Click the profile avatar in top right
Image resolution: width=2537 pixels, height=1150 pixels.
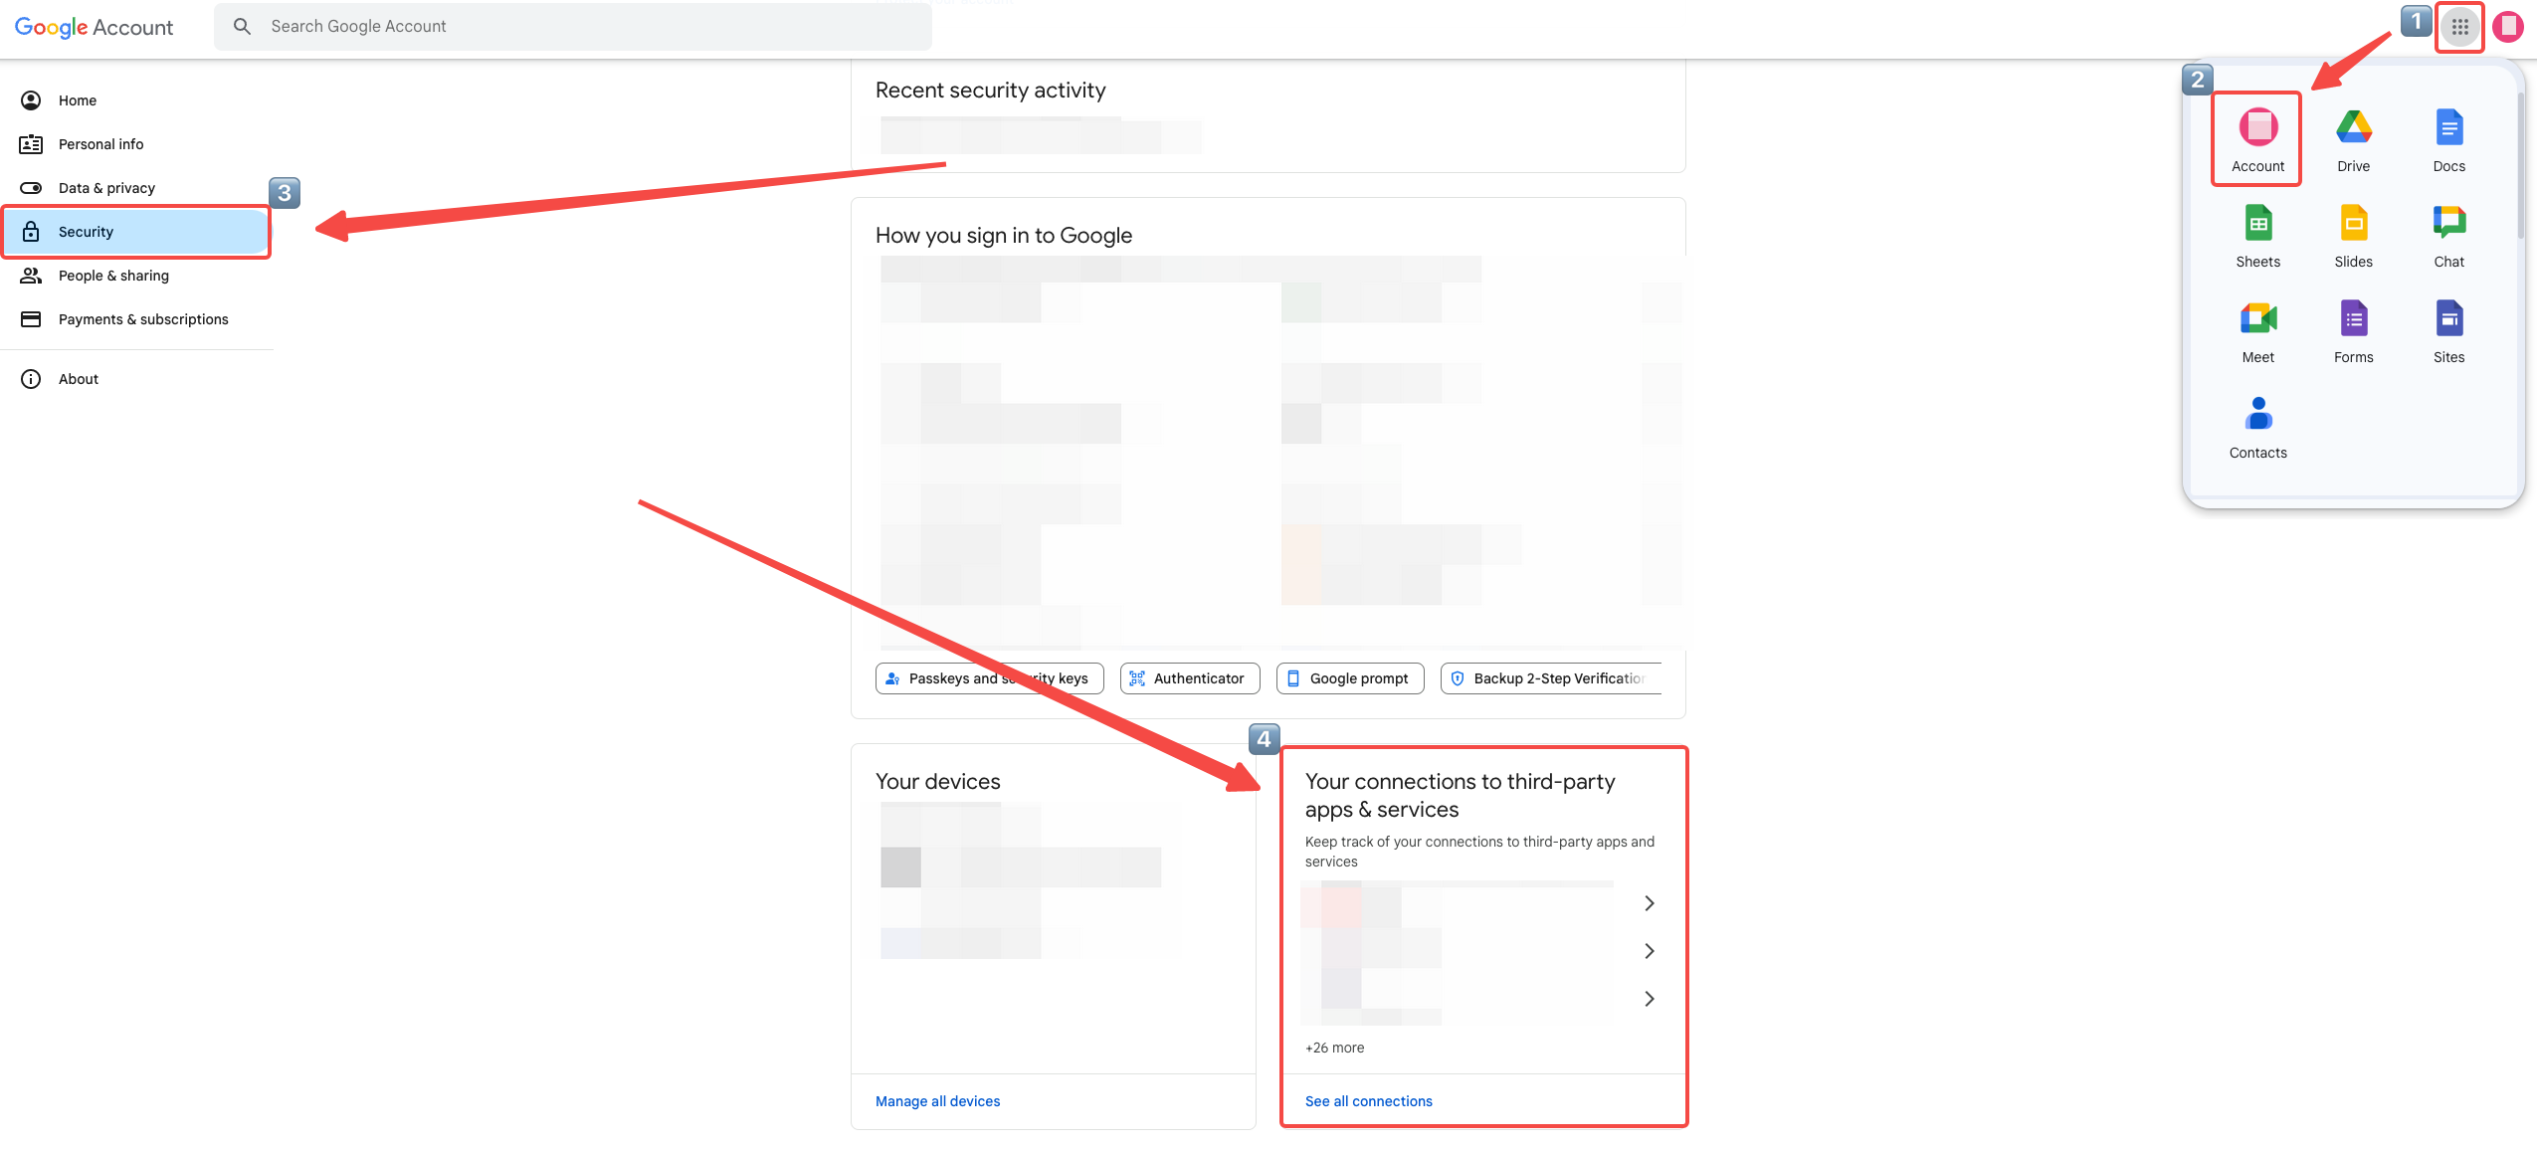click(x=2508, y=27)
